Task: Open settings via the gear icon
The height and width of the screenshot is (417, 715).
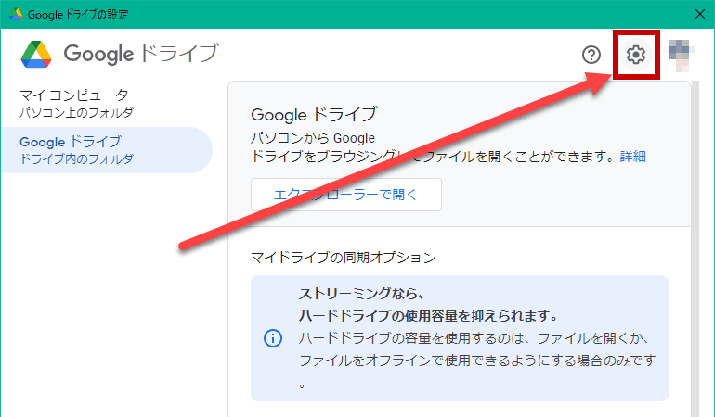Action: point(635,55)
